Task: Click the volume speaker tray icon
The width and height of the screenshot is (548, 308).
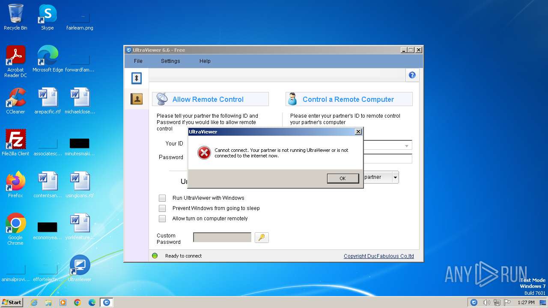Action: coord(487,302)
